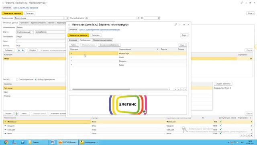
Task: Select Средняя variant row
Action: [x=128, y=126]
